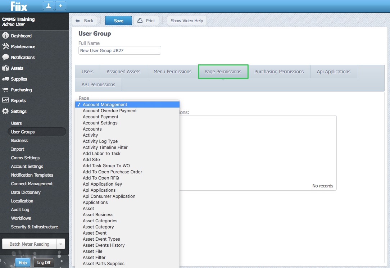Pick Api Consumer Application option
The width and height of the screenshot is (390, 268).
coord(127,196)
